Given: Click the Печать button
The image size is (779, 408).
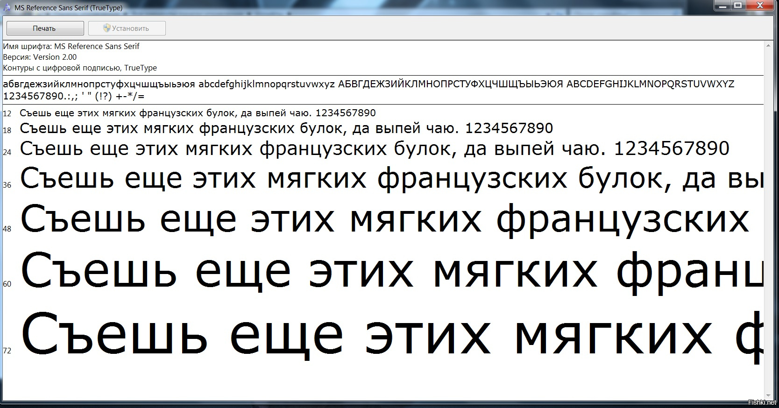Looking at the screenshot, I should (x=45, y=28).
